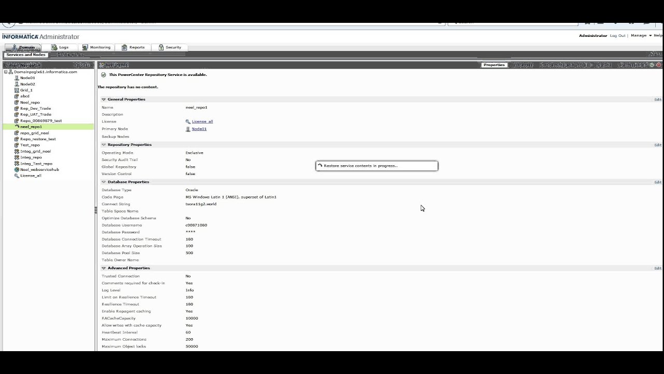Click the Database Pool Size value '500'
The height and width of the screenshot is (374, 664).
click(189, 253)
